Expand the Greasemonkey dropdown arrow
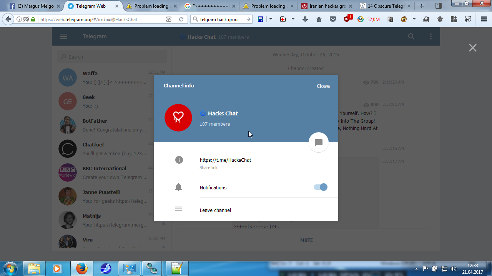The image size is (492, 276). click(x=414, y=19)
